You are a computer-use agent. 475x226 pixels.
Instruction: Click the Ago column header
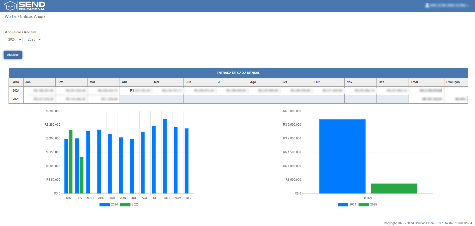click(264, 82)
